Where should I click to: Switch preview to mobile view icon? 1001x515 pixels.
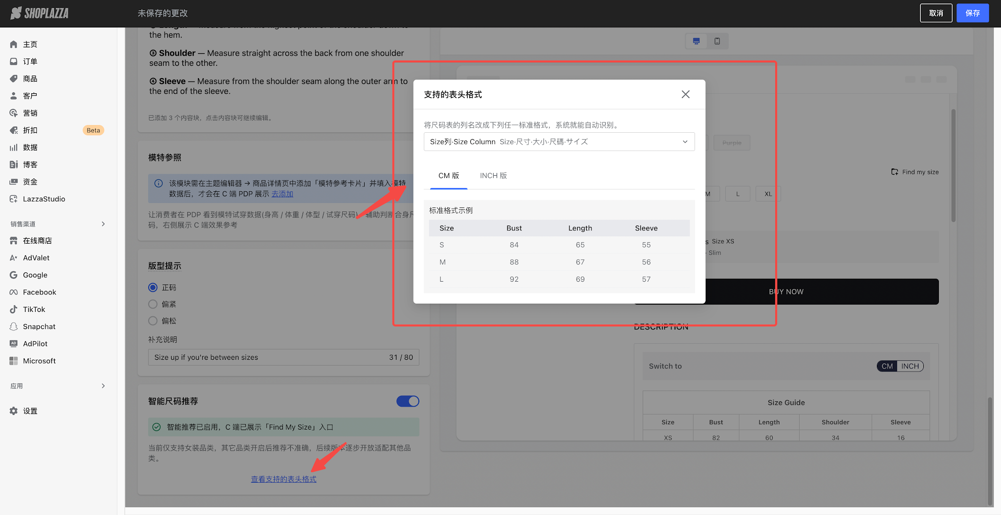point(717,41)
